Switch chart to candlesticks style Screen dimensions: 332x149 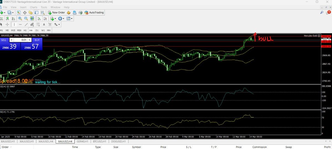pyautogui.click(x=7, y=18)
